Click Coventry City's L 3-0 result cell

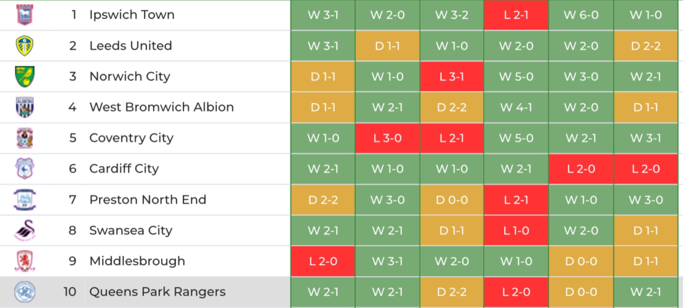(x=387, y=138)
